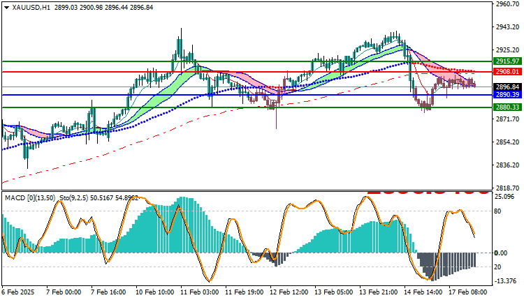
Task: Select the 2925.20 price scale value
Action: 508,50
